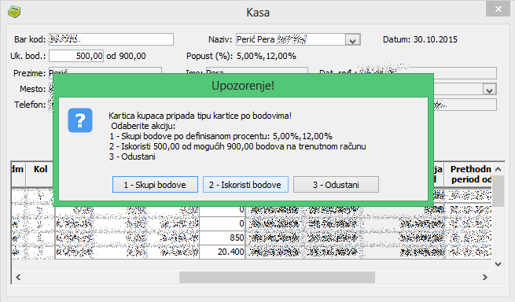Click the vertical scrollbar thumb in table
This screenshot has height=302, width=515.
(498, 190)
